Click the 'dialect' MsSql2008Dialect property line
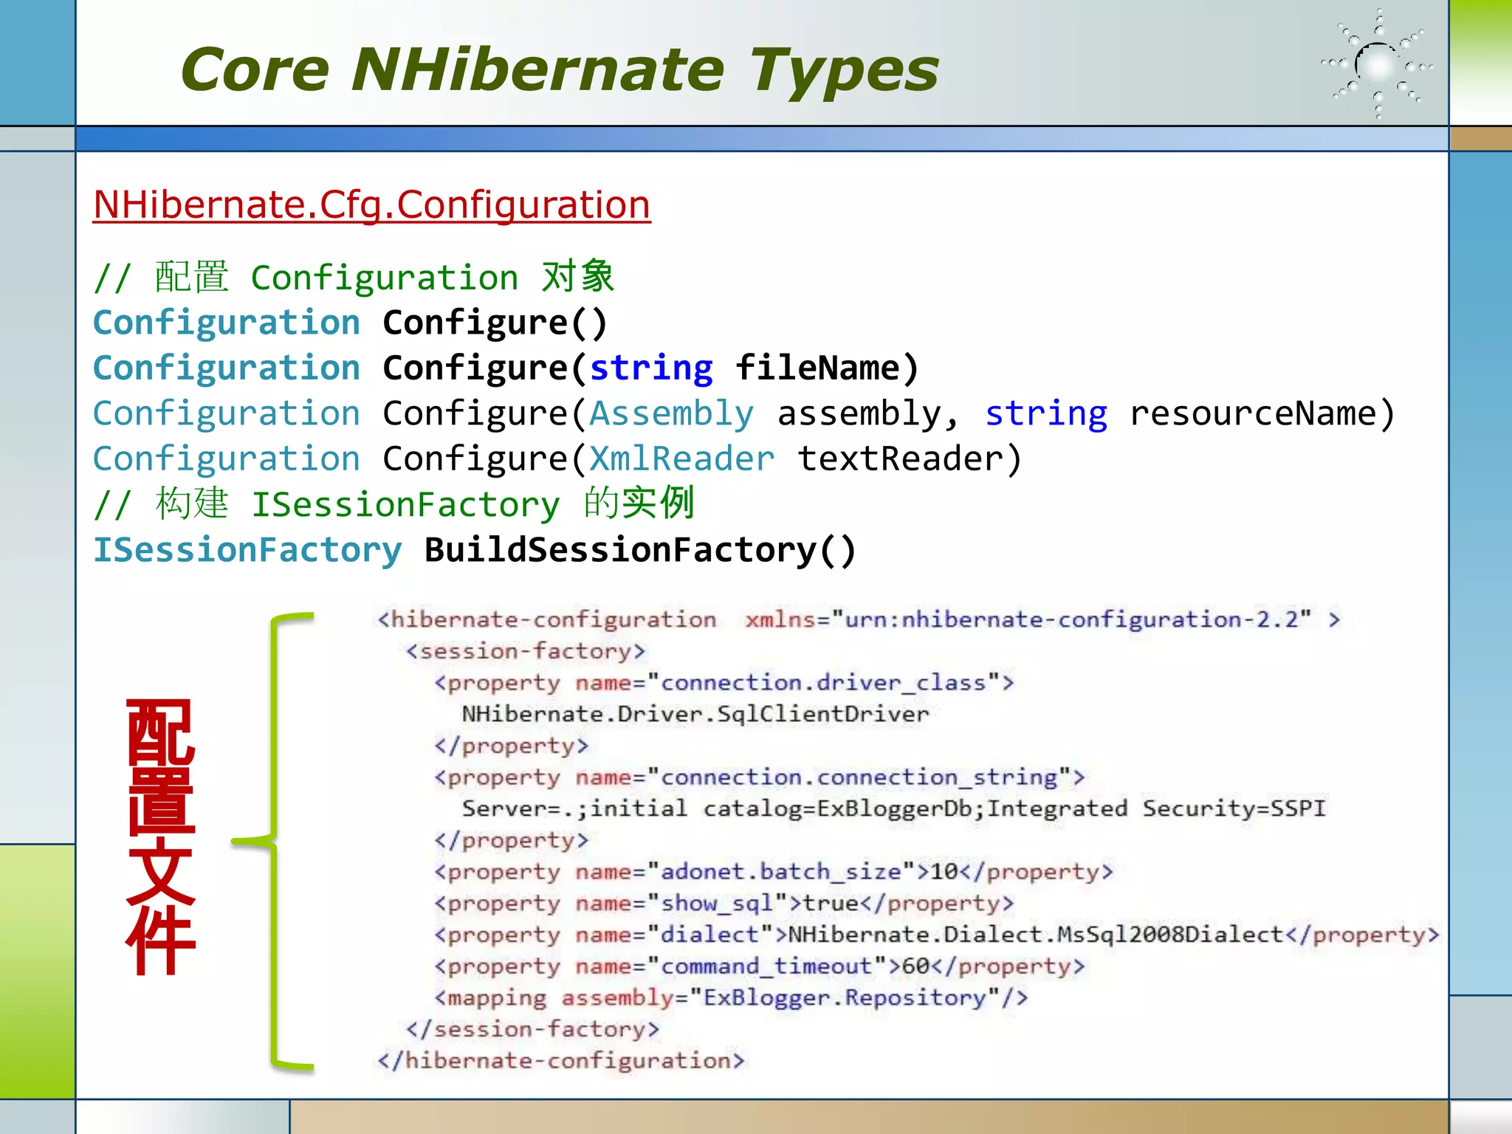 [936, 935]
